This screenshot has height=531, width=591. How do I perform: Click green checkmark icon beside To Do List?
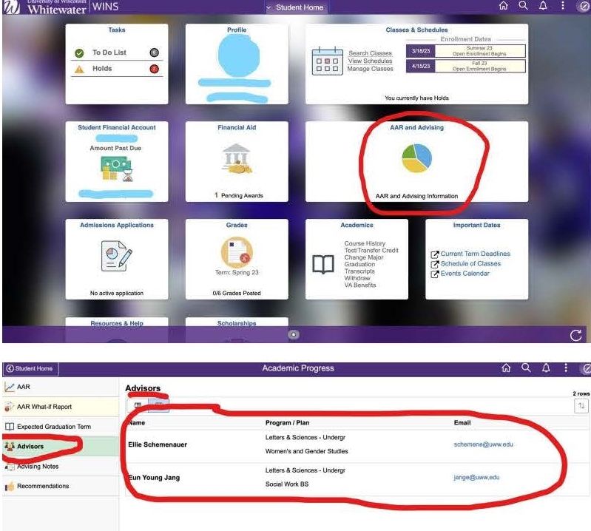[79, 53]
